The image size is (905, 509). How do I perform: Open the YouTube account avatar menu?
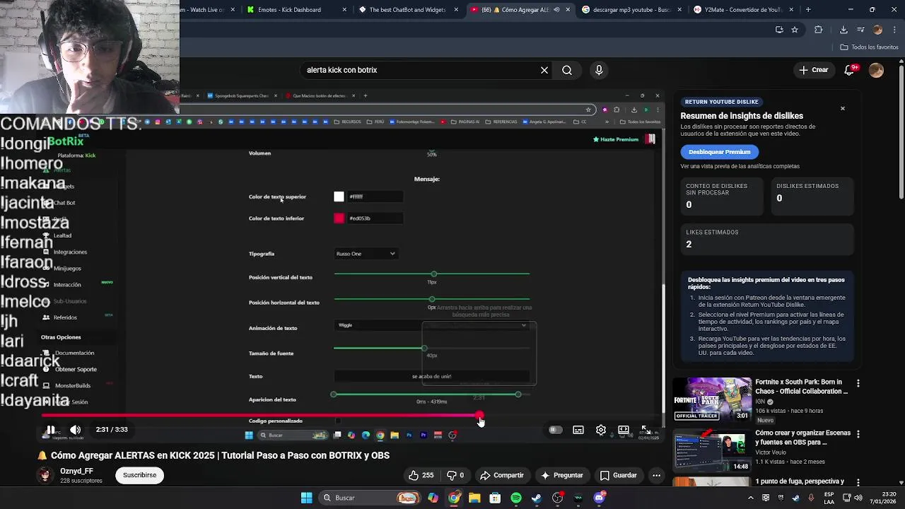[877, 70]
